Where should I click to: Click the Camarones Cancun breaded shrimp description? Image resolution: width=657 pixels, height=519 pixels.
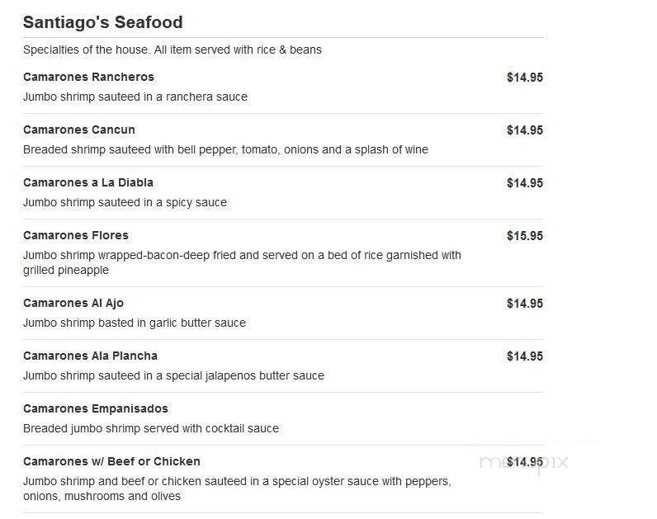225,149
